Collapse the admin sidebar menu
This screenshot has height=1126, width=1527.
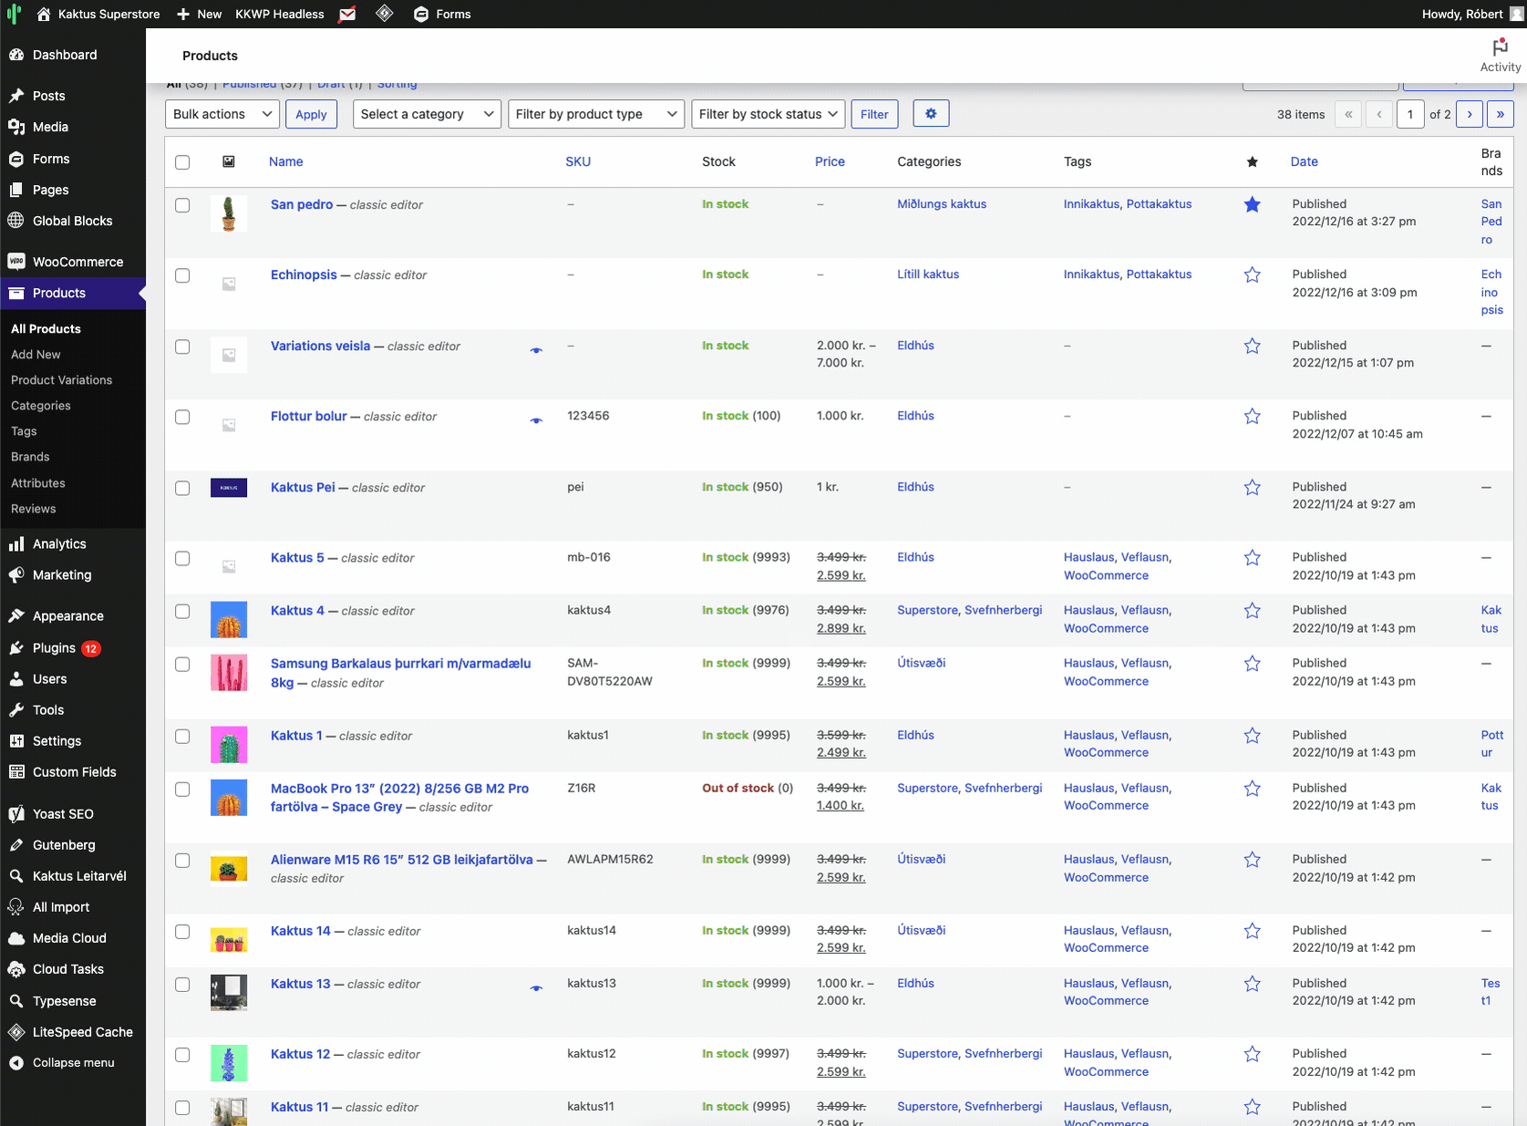tap(73, 1063)
